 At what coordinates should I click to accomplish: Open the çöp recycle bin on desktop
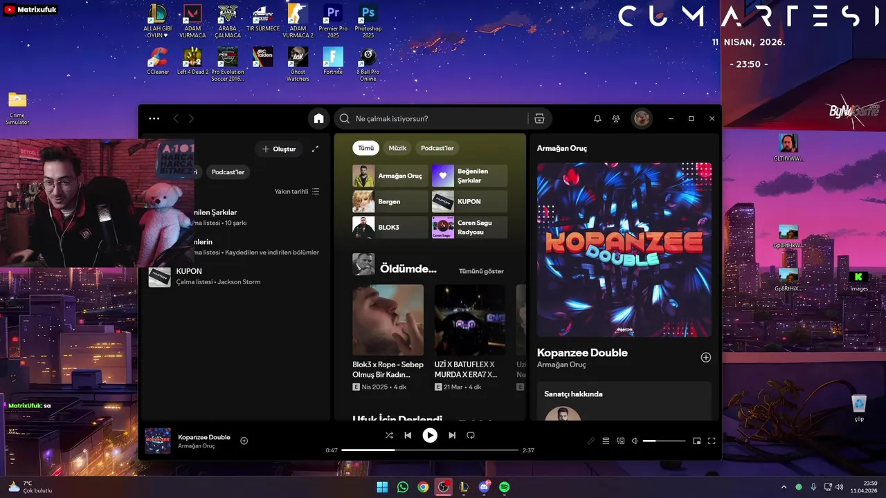[x=859, y=407]
